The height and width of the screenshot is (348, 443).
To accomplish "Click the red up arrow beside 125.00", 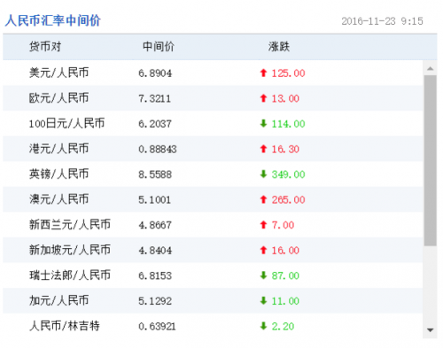I will click(x=263, y=73).
